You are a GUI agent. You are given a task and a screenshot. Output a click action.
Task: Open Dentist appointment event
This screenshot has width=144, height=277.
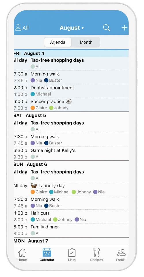[71, 91]
